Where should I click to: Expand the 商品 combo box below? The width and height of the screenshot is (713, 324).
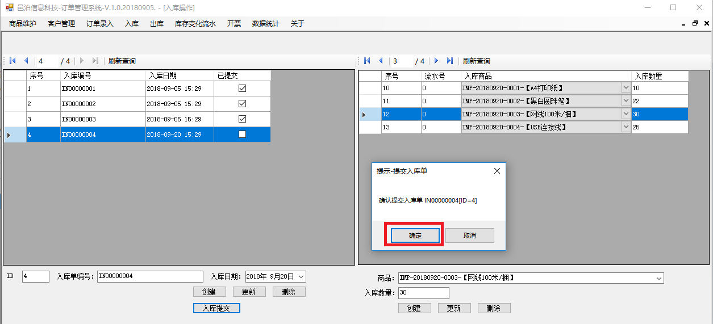pyautogui.click(x=658, y=278)
